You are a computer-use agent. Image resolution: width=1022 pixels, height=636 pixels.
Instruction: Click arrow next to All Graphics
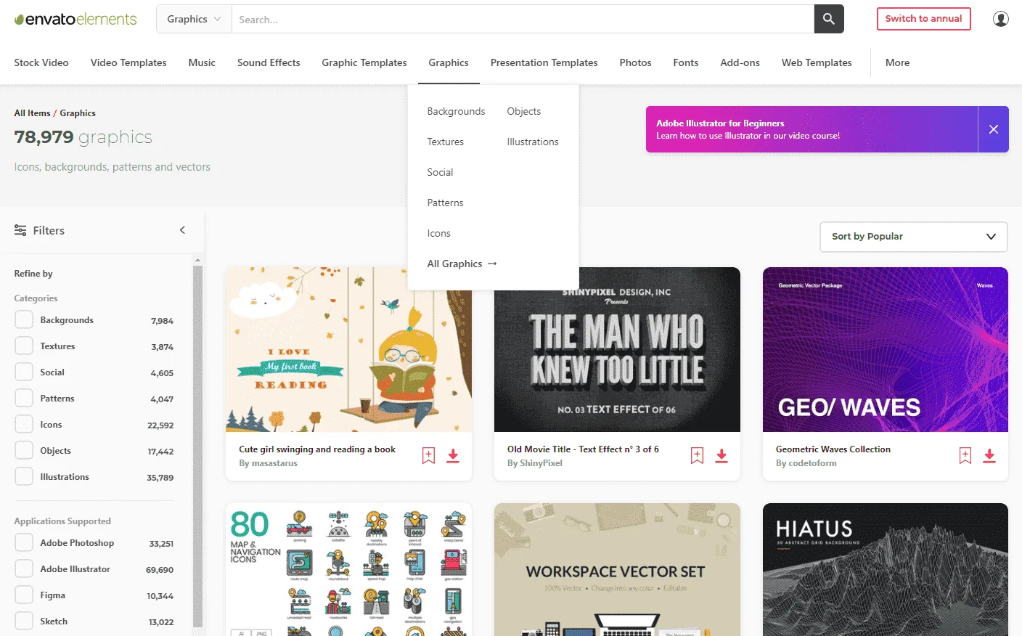[x=492, y=264]
